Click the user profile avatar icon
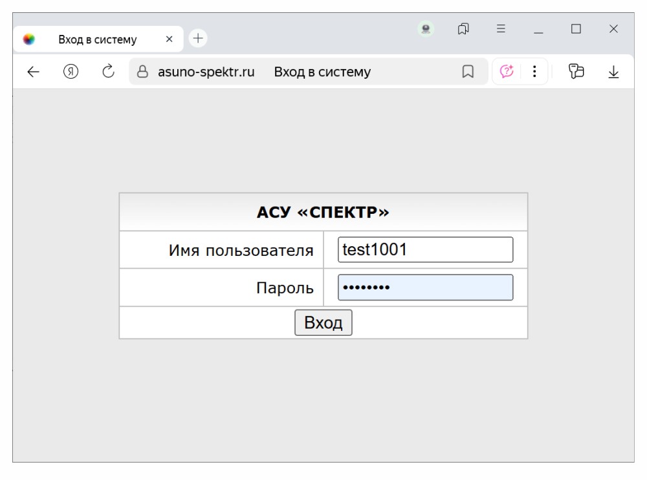This screenshot has height=480, width=647. [x=426, y=29]
